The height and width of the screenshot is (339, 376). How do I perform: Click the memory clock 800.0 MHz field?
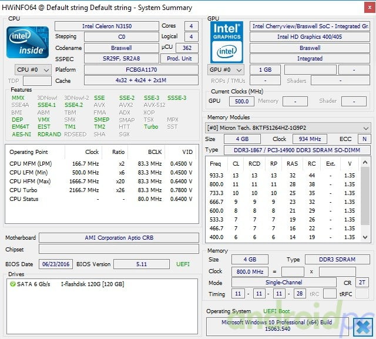click(250, 271)
